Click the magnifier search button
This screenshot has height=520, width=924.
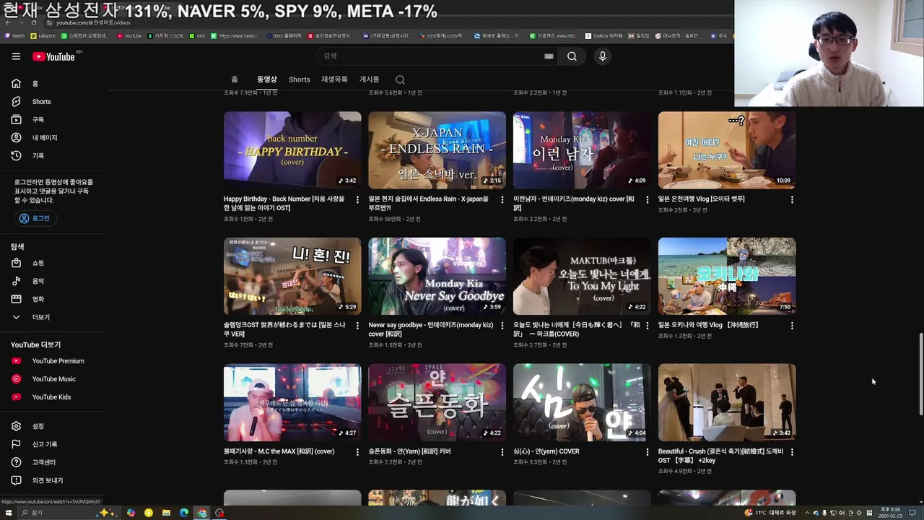click(572, 56)
